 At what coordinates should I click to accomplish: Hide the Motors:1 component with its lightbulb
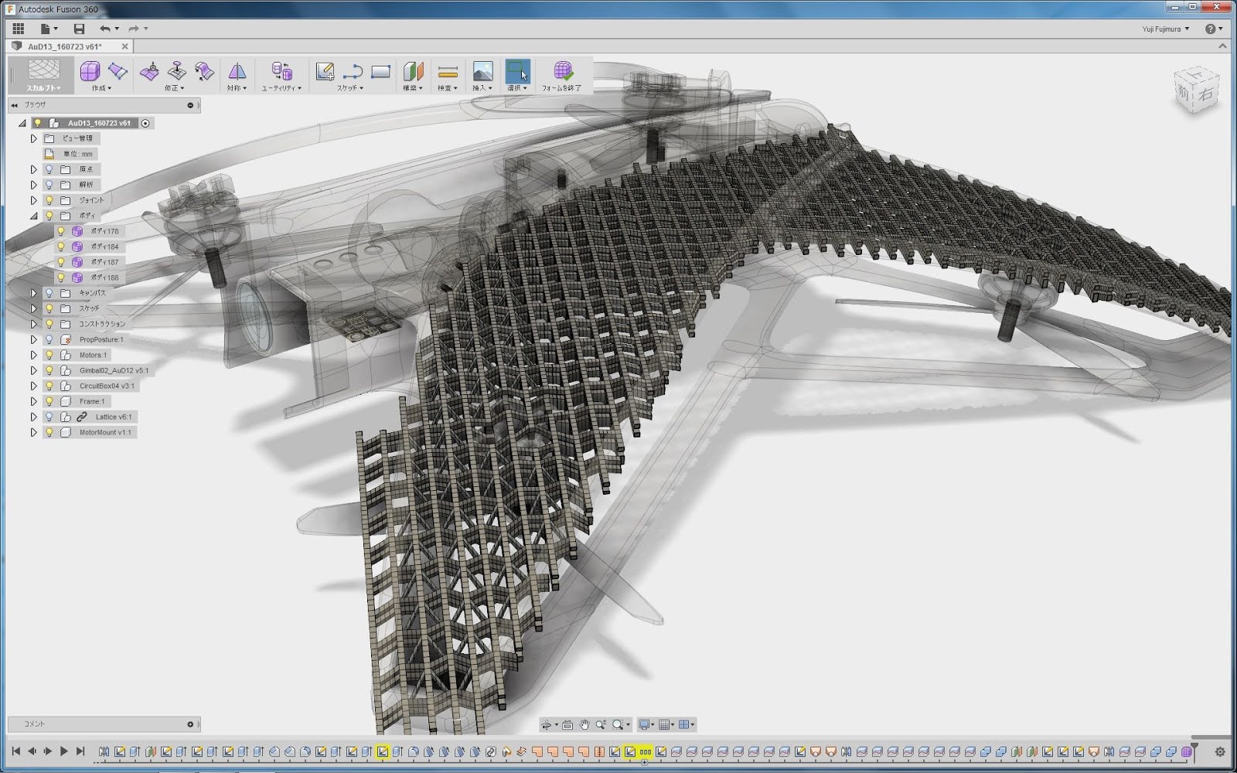49,355
